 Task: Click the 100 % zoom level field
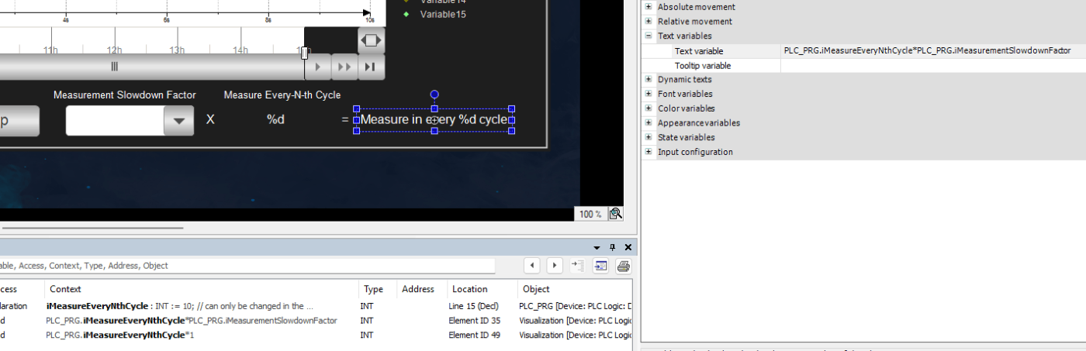(x=590, y=214)
